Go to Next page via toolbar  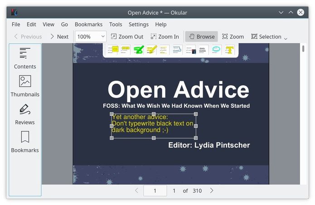[x=59, y=37]
